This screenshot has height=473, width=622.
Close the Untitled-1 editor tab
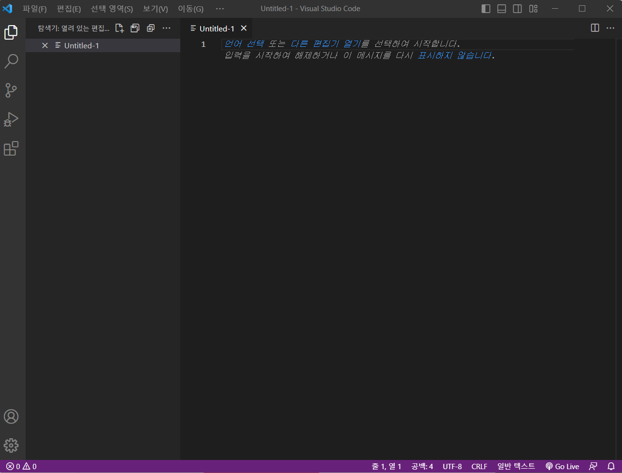[244, 29]
